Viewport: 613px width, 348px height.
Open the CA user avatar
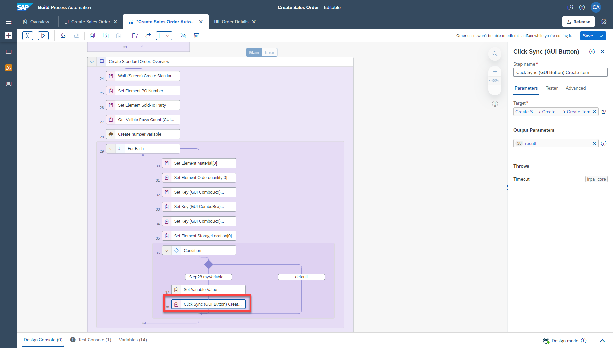[596, 7]
